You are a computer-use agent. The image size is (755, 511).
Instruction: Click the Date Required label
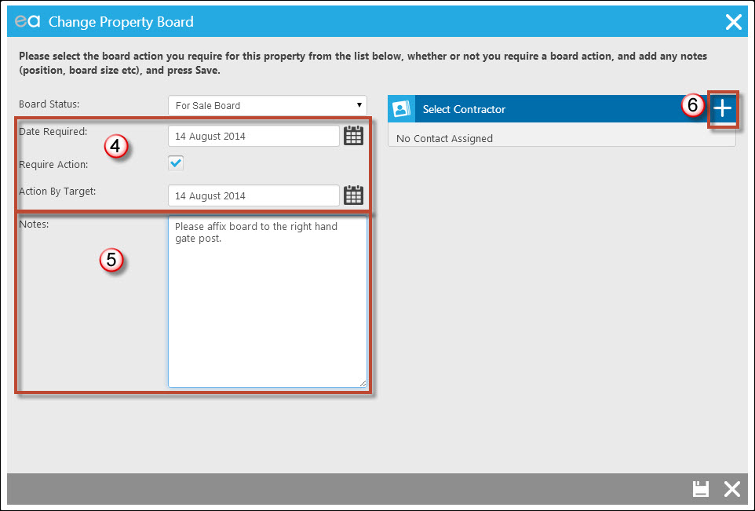pyautogui.click(x=53, y=132)
